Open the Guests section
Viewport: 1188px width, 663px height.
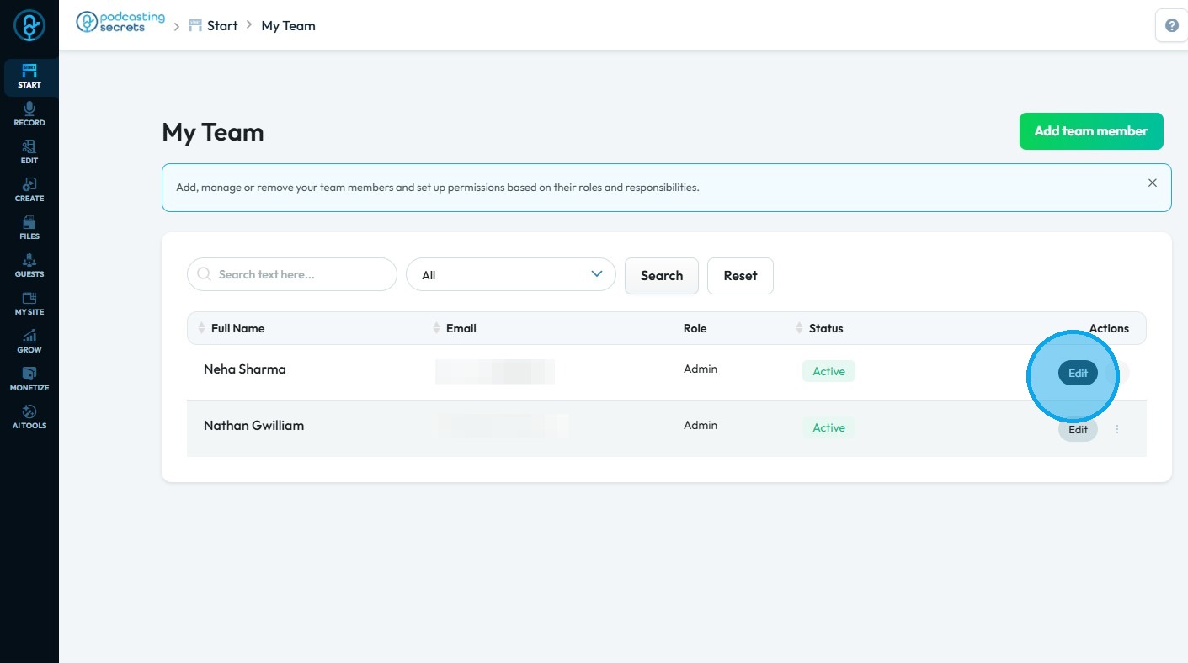[x=29, y=265]
